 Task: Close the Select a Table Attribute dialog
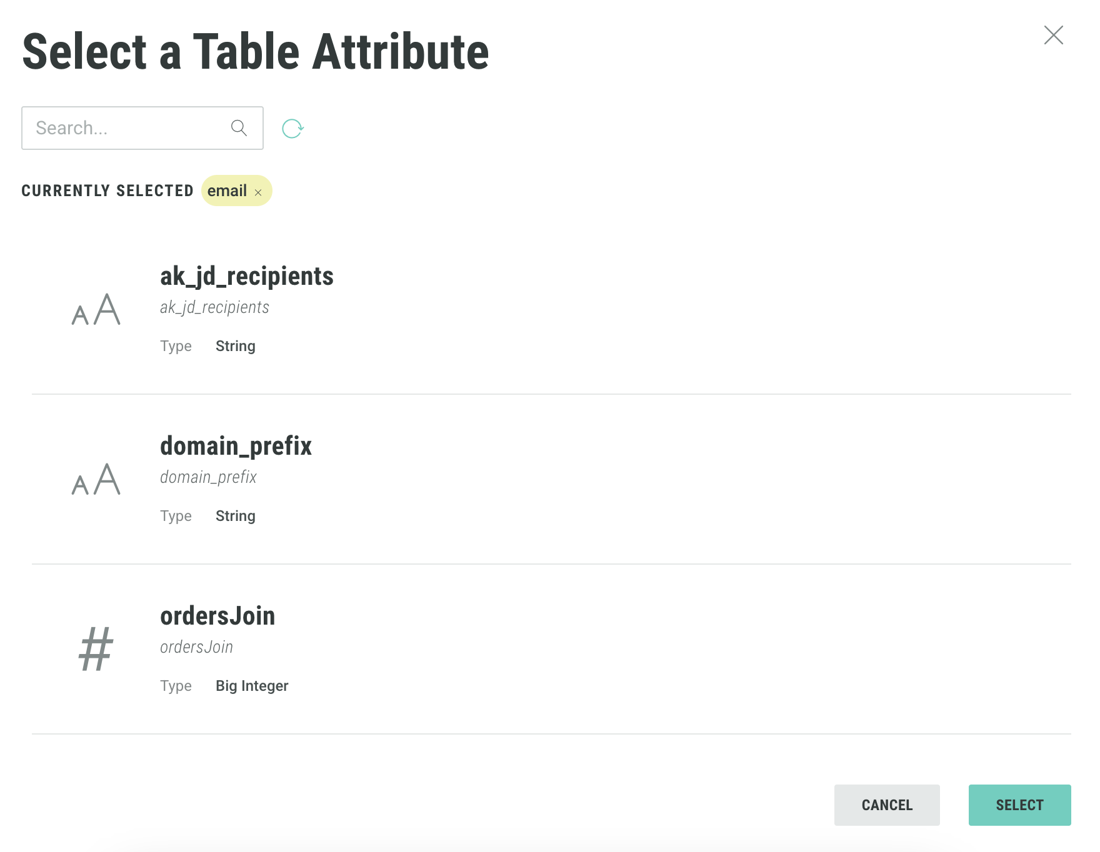tap(1053, 35)
